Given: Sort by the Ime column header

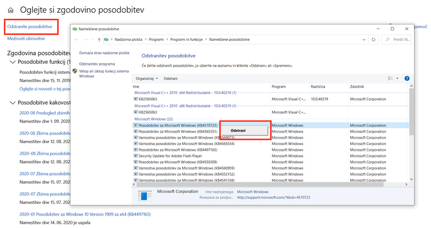Looking at the screenshot, I should [x=201, y=87].
